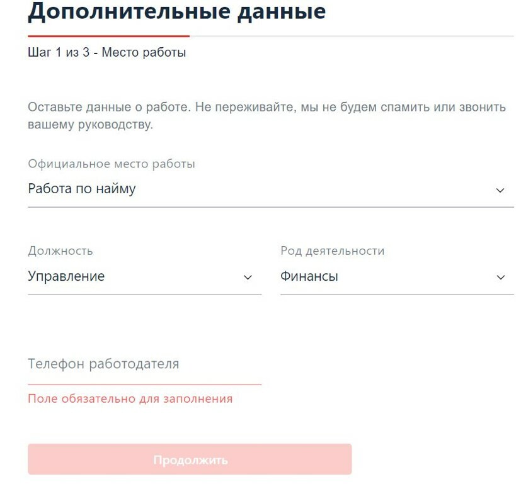
Task: Click the gray unfilled progress bar portion
Action: (352, 37)
